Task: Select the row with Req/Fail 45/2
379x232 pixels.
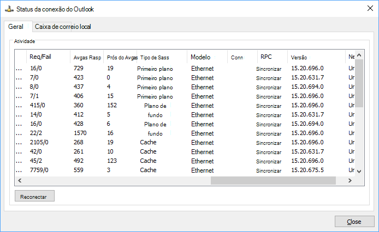Action: click(x=185, y=161)
